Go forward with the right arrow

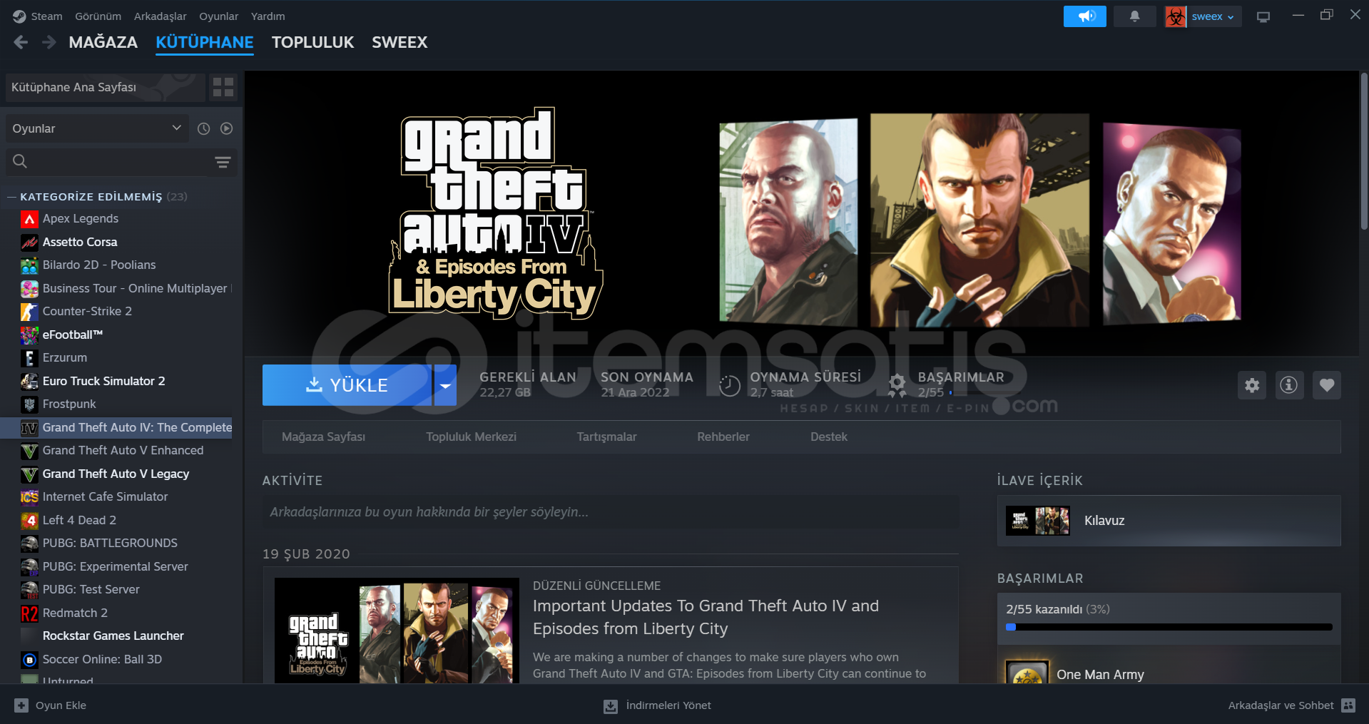[x=49, y=43]
